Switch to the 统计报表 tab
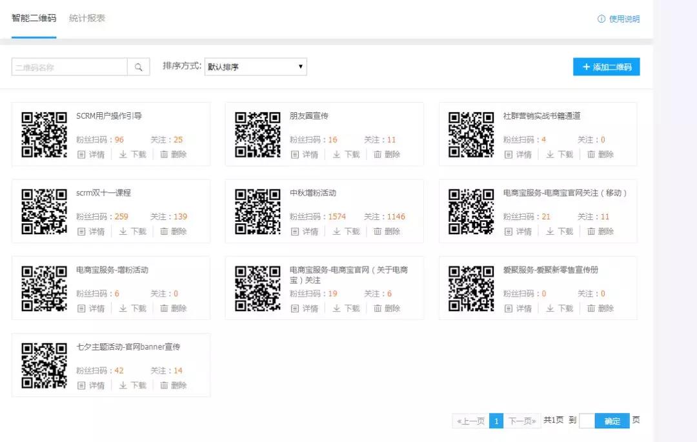This screenshot has height=442, width=697. [87, 18]
